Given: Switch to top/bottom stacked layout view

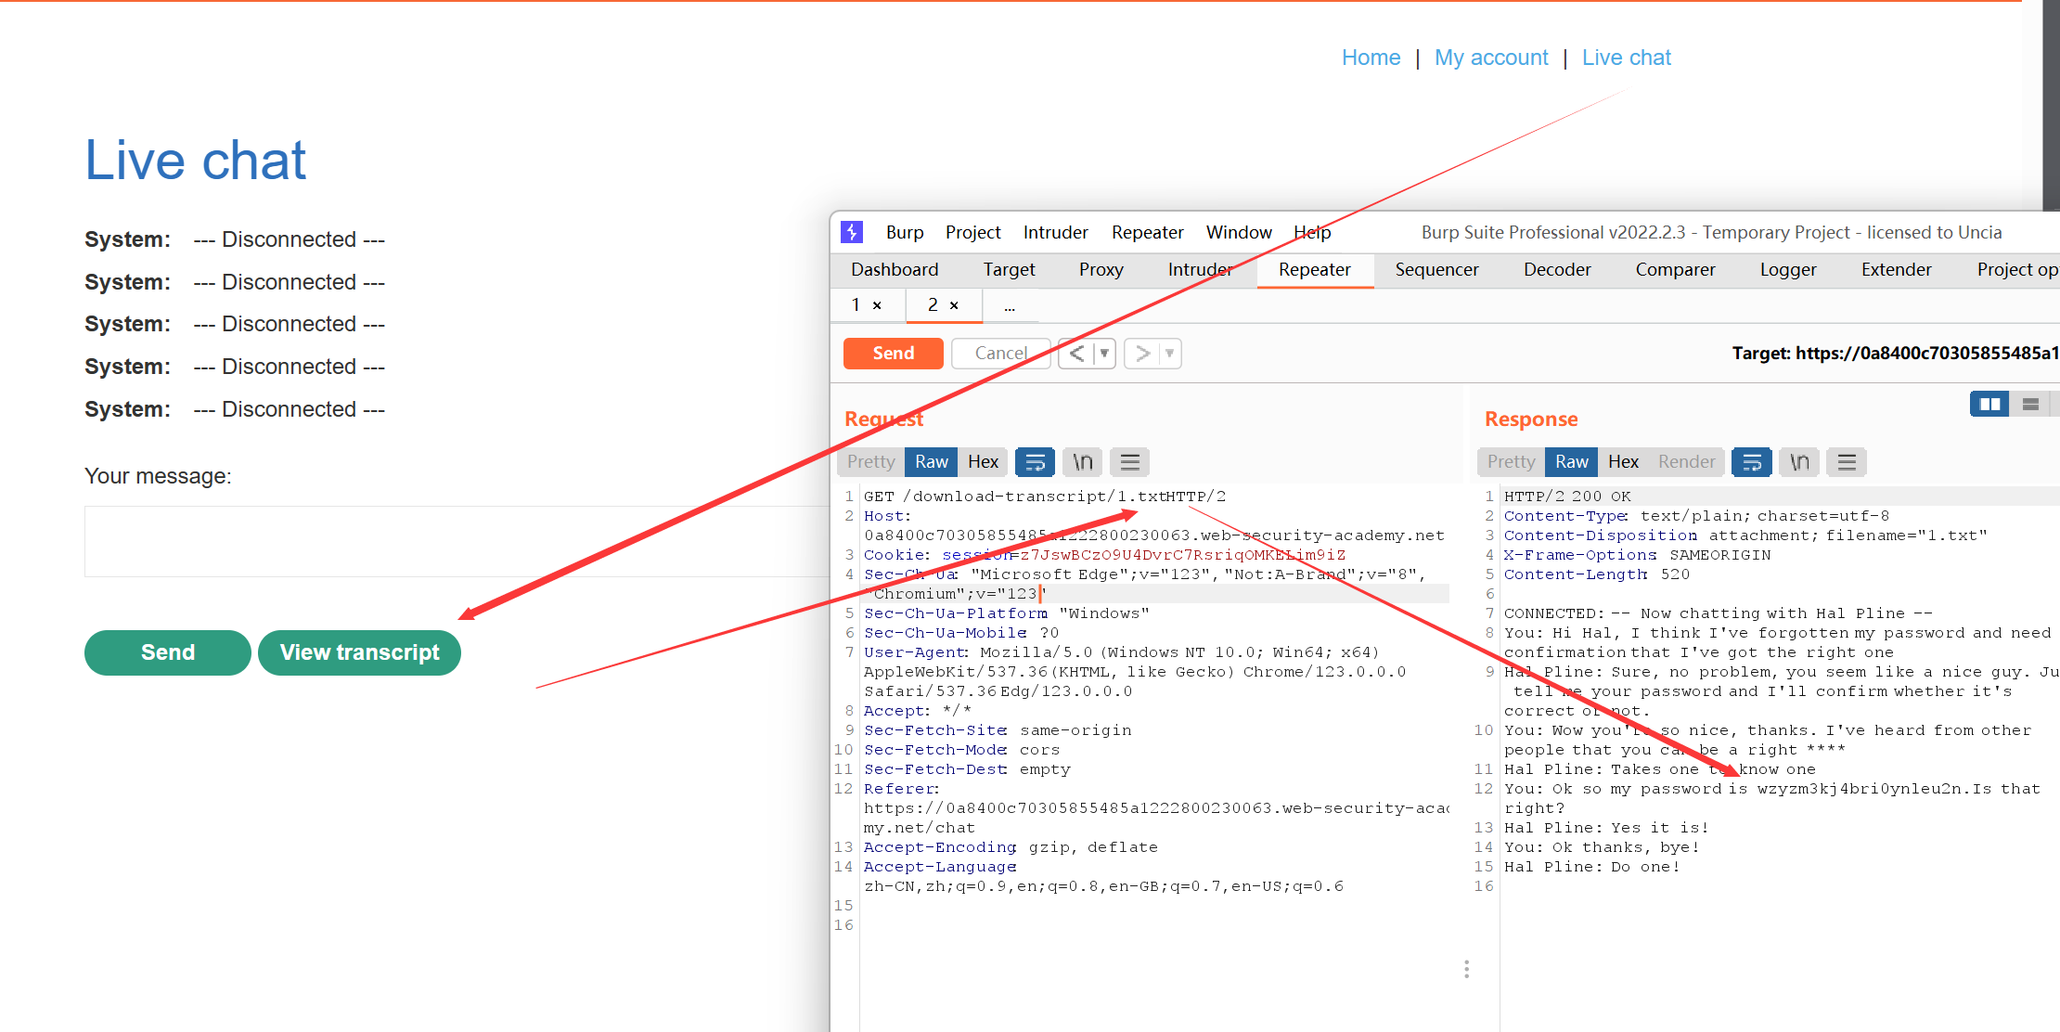Looking at the screenshot, I should [x=2030, y=404].
